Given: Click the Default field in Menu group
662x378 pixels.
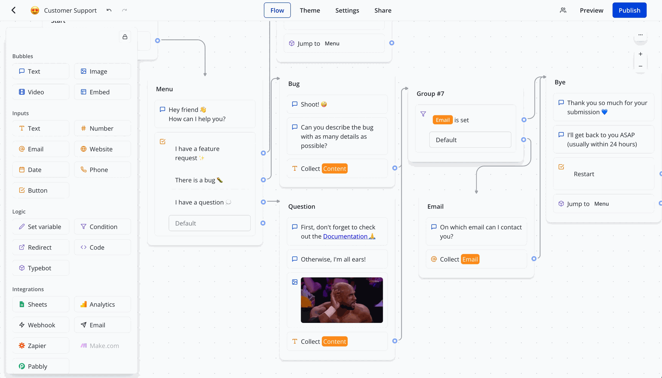Looking at the screenshot, I should coord(210,223).
